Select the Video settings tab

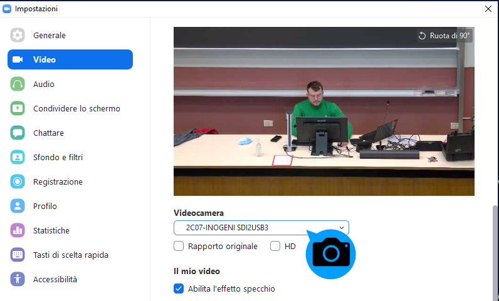pyautogui.click(x=70, y=59)
